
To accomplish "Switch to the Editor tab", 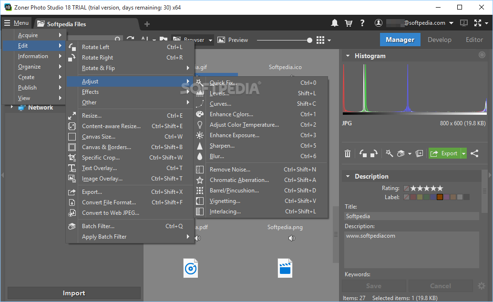I will coord(474,40).
